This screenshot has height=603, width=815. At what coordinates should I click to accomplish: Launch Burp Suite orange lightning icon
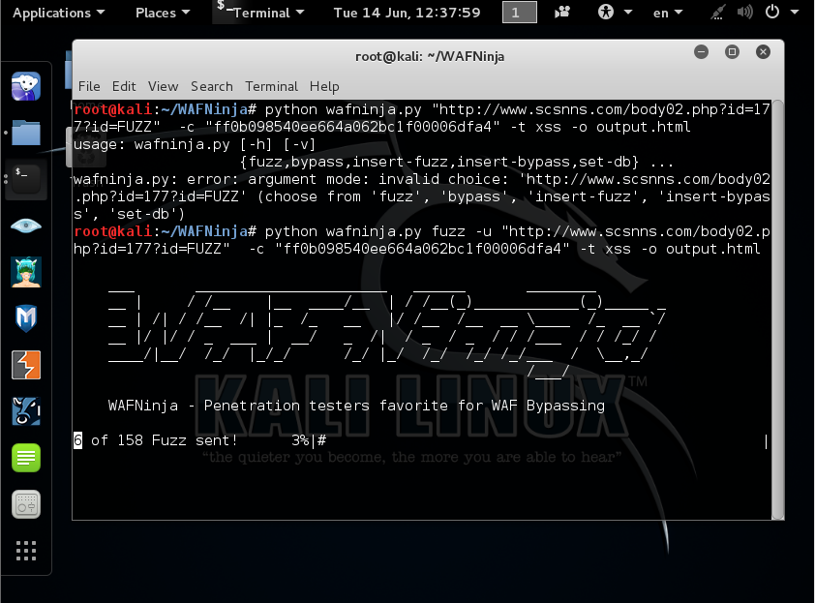tap(26, 365)
